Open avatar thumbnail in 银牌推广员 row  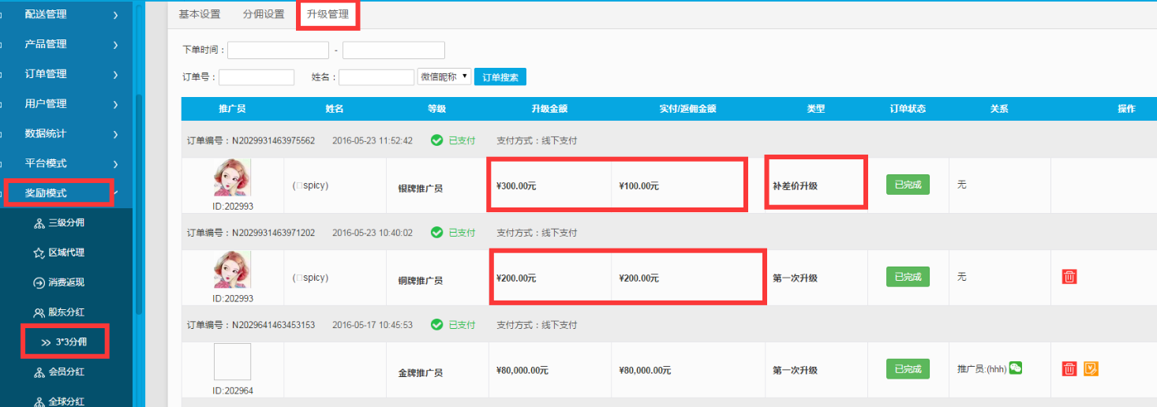pos(232,177)
